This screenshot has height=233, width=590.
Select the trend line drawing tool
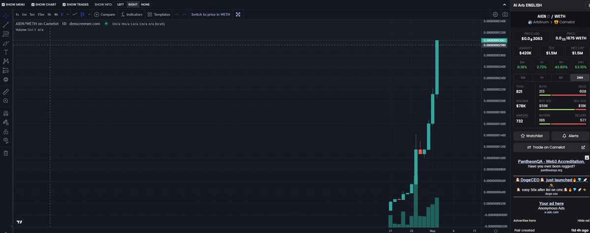click(6, 25)
